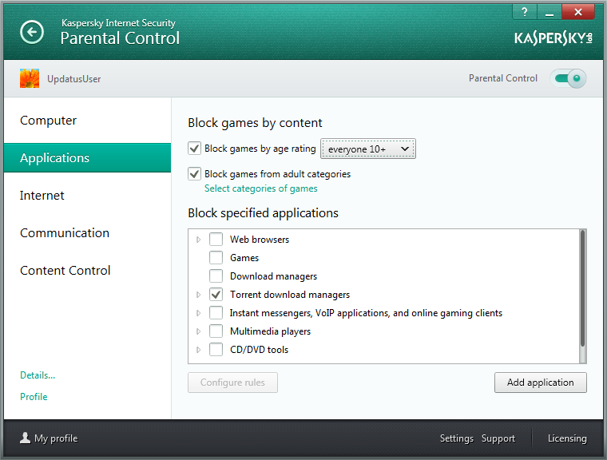Click the UpdatusUser flower avatar
The width and height of the screenshot is (607, 460).
30,78
